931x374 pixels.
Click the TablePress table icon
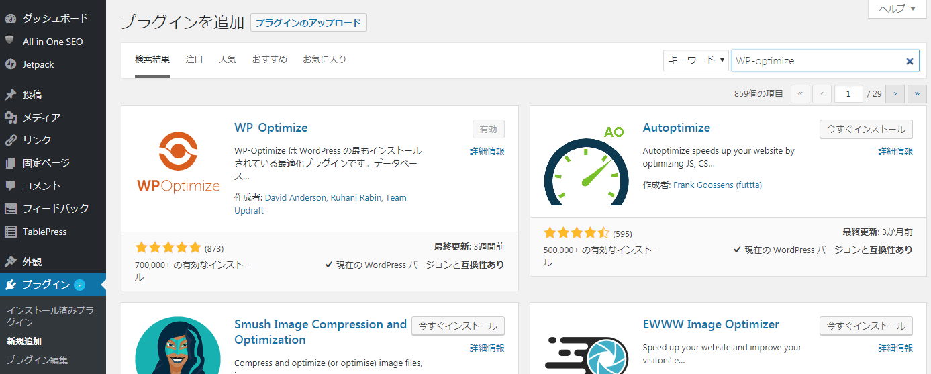click(x=10, y=232)
